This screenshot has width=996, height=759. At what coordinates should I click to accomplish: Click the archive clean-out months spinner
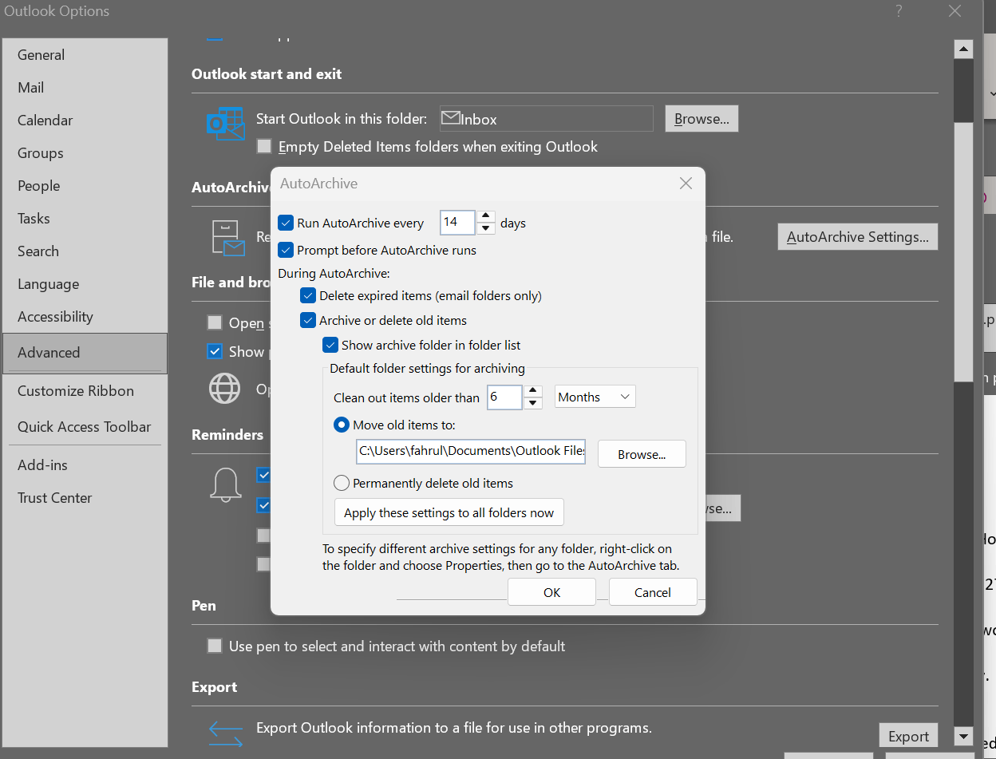[533, 397]
